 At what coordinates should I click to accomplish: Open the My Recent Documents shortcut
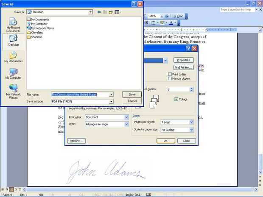coord(13,25)
